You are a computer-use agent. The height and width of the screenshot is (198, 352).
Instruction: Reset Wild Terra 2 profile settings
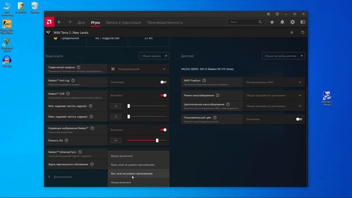(x=302, y=32)
